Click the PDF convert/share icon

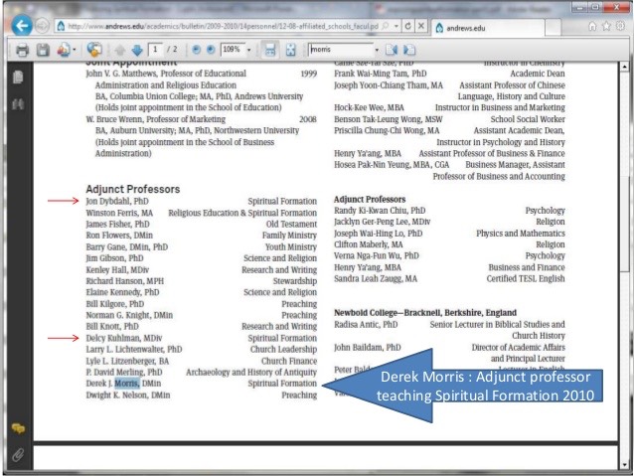pos(64,50)
